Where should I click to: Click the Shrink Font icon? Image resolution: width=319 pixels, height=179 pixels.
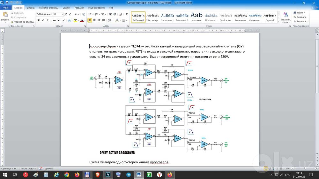[70, 14]
